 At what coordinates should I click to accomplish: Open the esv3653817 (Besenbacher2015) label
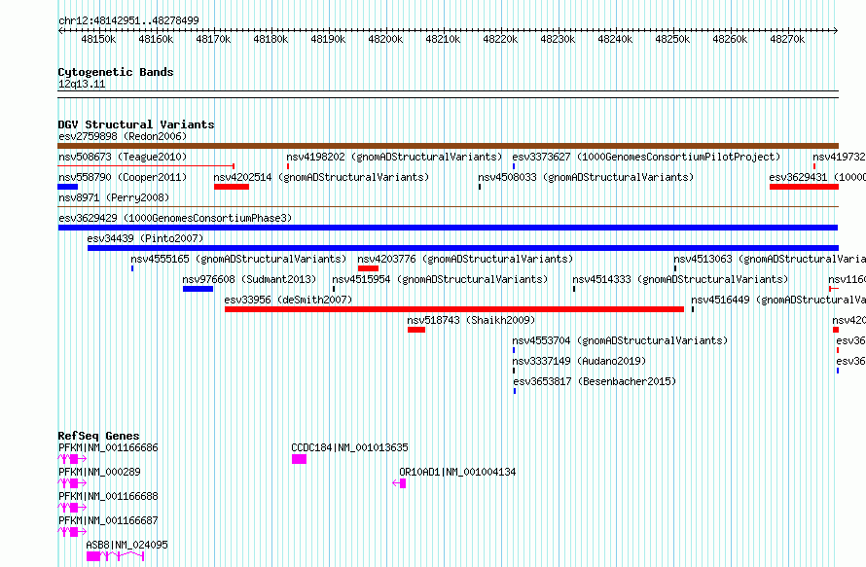(x=595, y=381)
